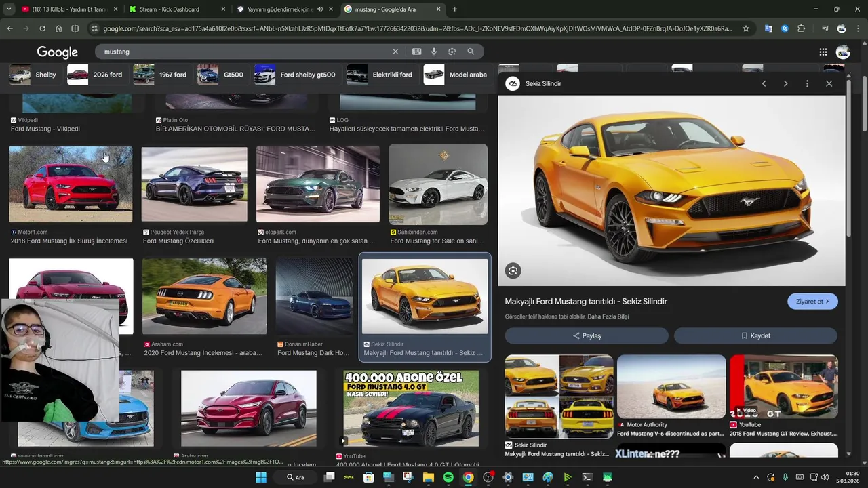The height and width of the screenshot is (488, 868).
Task: Click the Kaydet save button
Action: (755, 335)
